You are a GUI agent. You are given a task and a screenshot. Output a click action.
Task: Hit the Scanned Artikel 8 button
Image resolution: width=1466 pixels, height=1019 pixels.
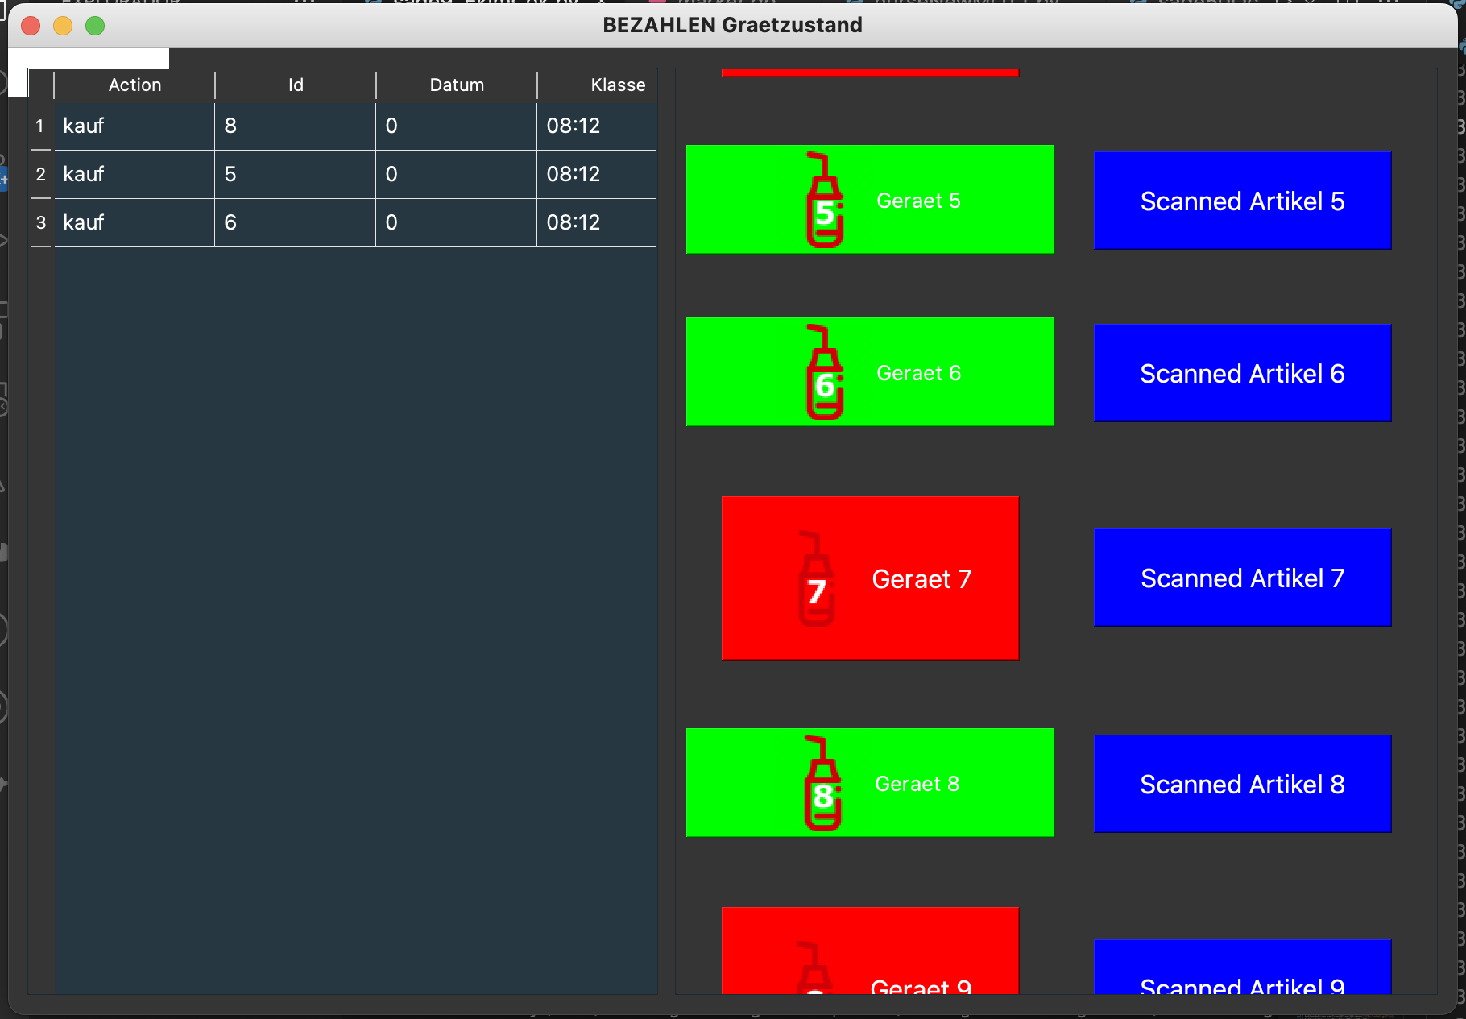(x=1241, y=784)
